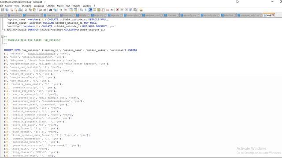Click the 'blogname' Sarah Dale Aesthetics row
The width and height of the screenshot is (282, 158).
pyautogui.click(x=40, y=61)
